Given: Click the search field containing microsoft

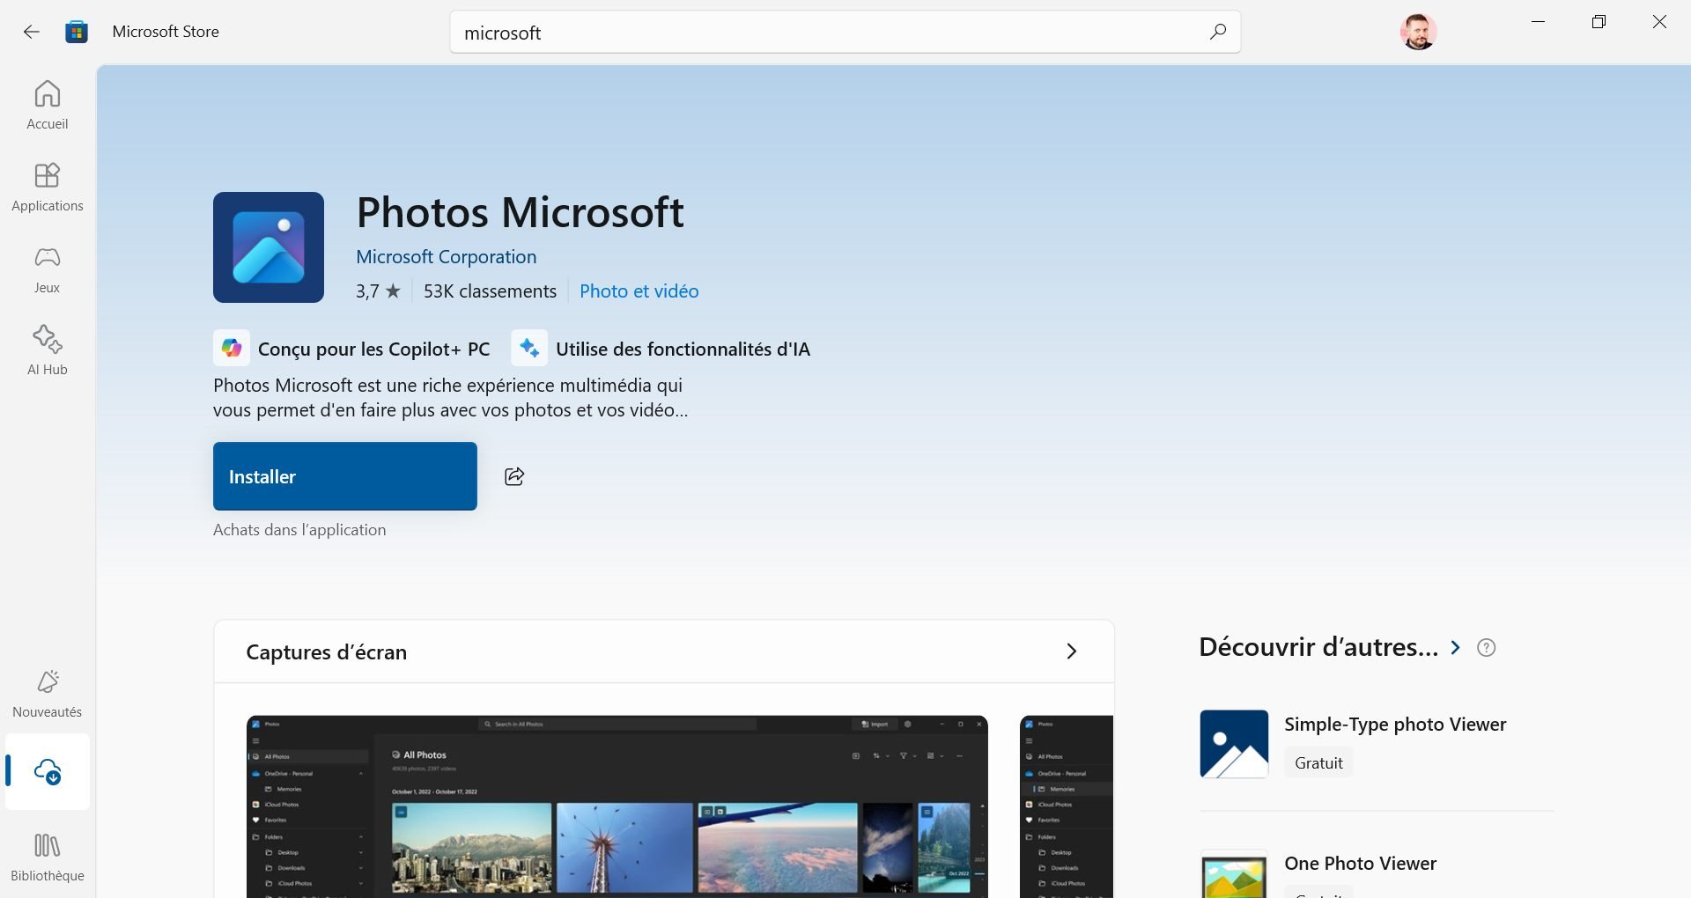Looking at the screenshot, I should tap(828, 33).
